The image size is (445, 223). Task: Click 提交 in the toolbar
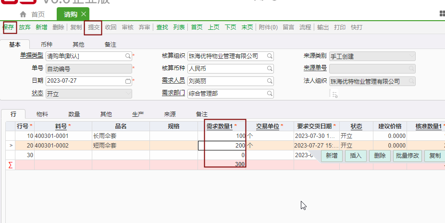[x=94, y=27]
